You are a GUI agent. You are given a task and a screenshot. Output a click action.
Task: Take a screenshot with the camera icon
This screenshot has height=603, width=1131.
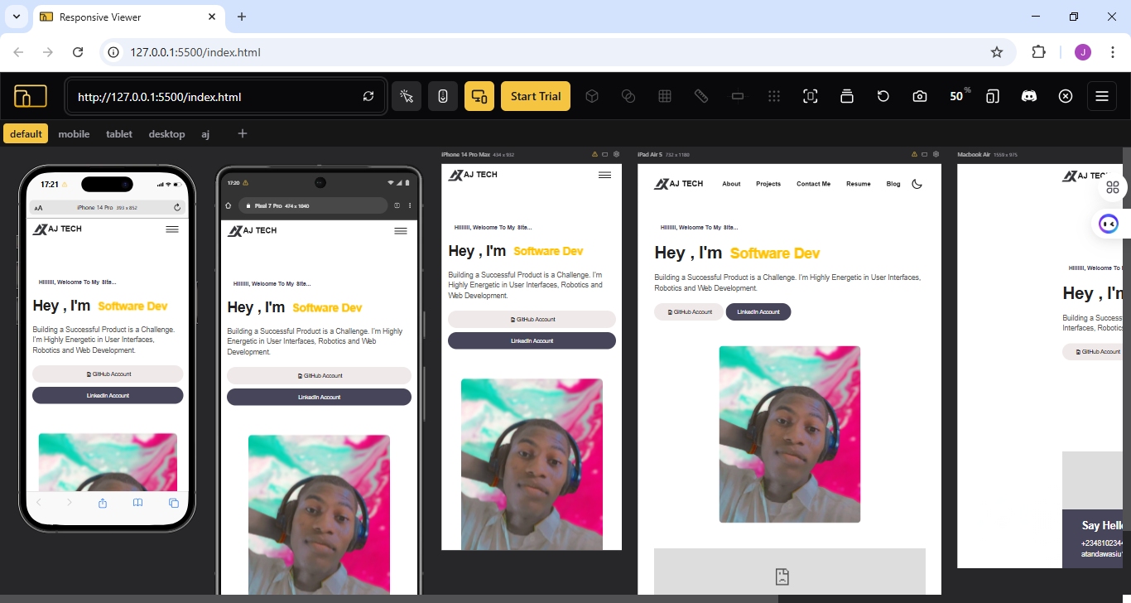click(x=920, y=96)
